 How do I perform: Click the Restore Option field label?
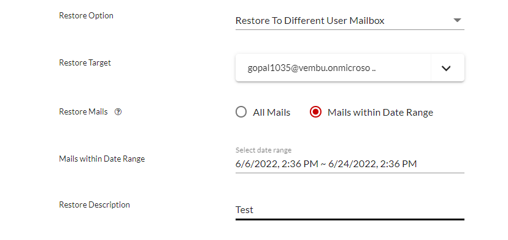pyautogui.click(x=86, y=15)
